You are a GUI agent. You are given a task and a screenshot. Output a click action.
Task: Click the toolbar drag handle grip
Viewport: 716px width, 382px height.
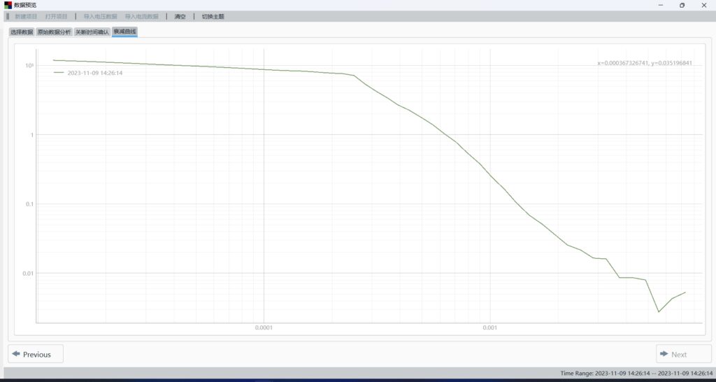(7, 16)
